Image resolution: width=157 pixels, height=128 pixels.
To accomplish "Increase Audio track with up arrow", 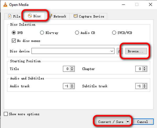I will [72, 85].
